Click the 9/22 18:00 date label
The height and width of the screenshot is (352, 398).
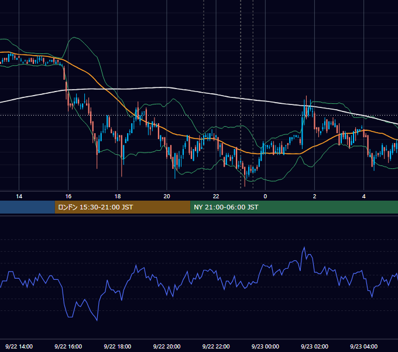pyautogui.click(x=118, y=346)
